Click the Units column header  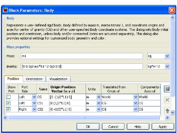pyautogui.click(x=93, y=89)
